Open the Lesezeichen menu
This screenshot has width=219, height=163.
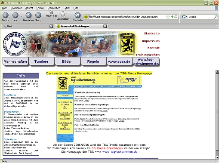(54, 8)
